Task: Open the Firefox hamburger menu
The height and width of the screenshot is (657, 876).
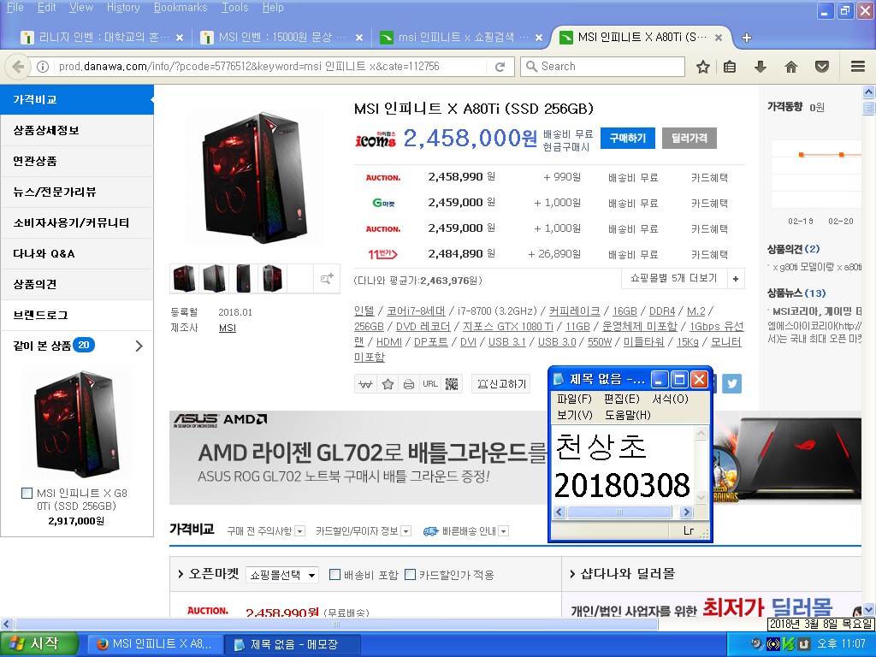Action: [x=858, y=67]
